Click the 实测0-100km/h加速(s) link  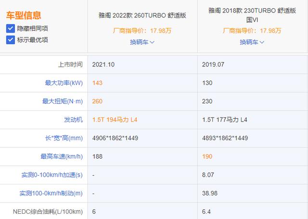tap(52, 175)
